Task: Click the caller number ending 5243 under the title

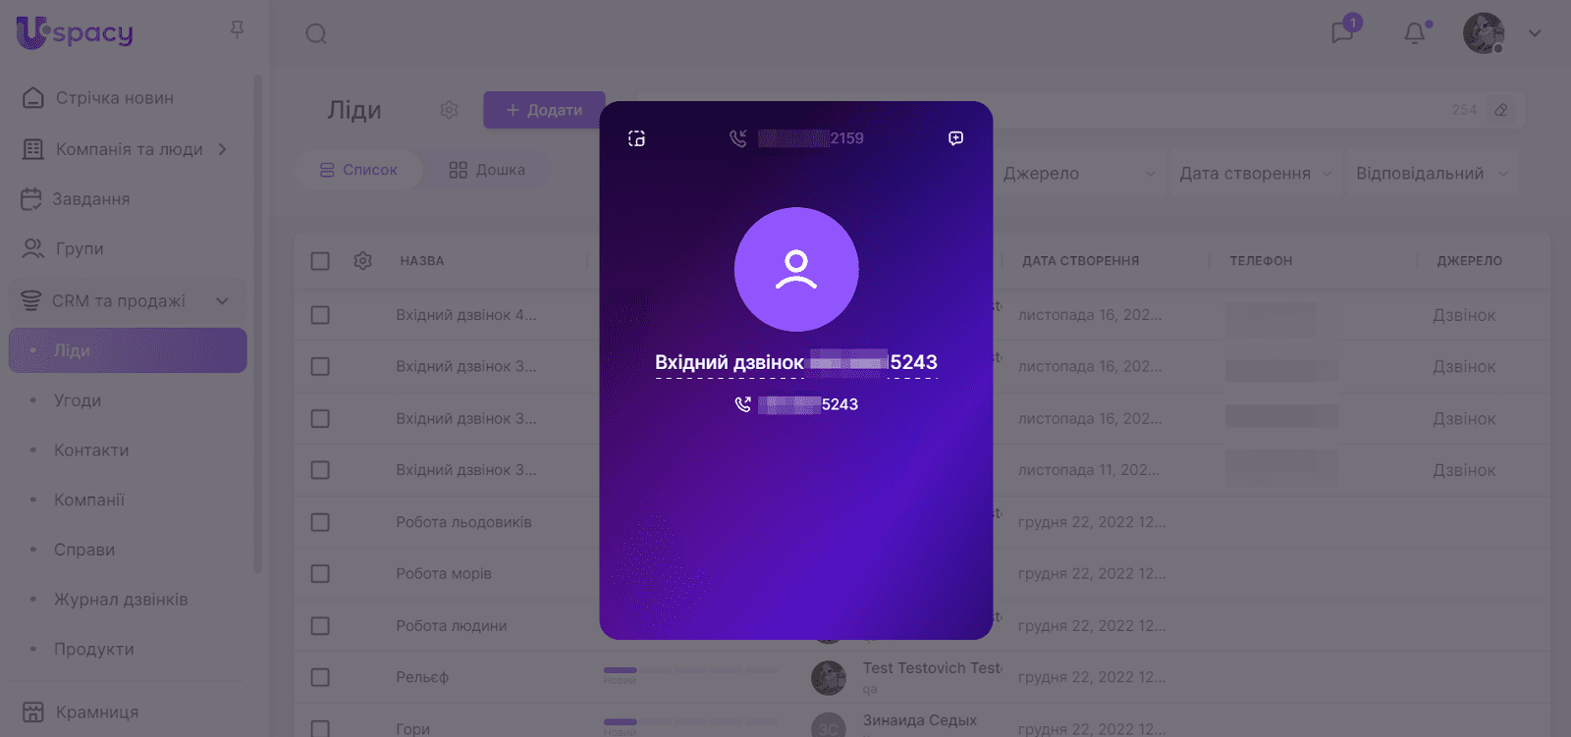Action: [x=808, y=404]
